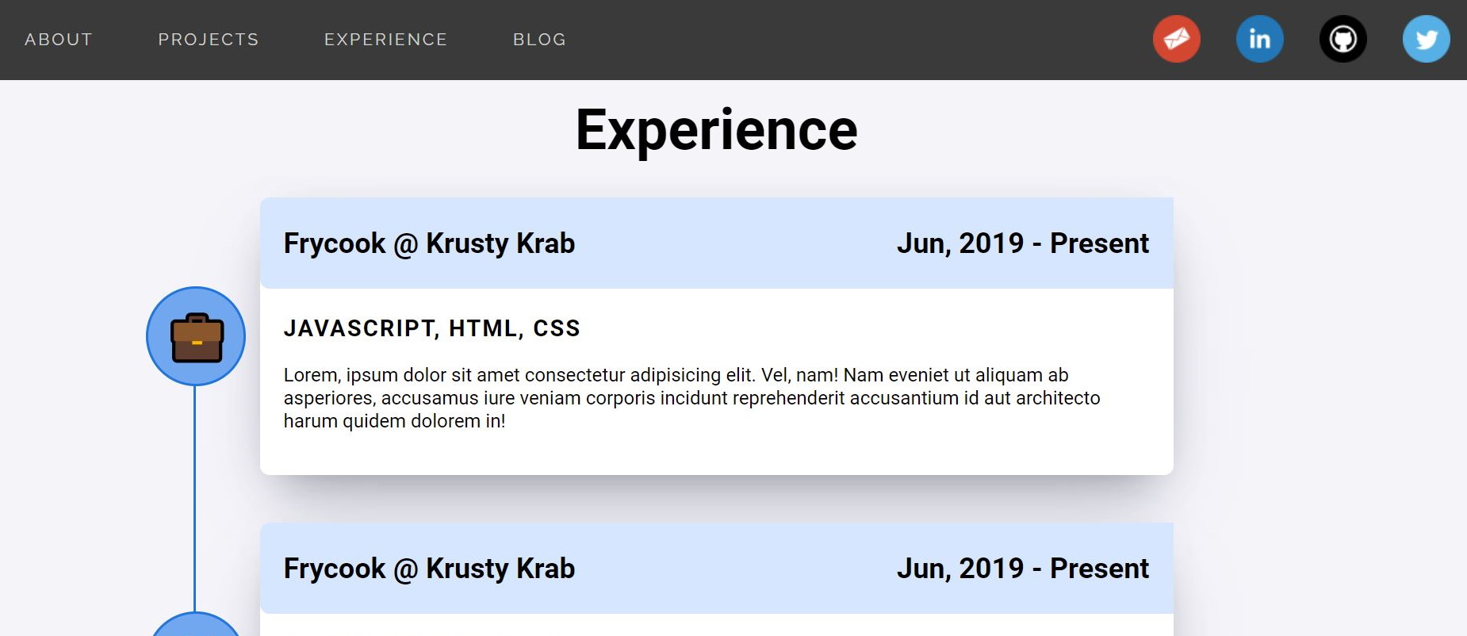The width and height of the screenshot is (1467, 636).
Task: Open the GitHub profile icon
Action: pyautogui.click(x=1343, y=39)
